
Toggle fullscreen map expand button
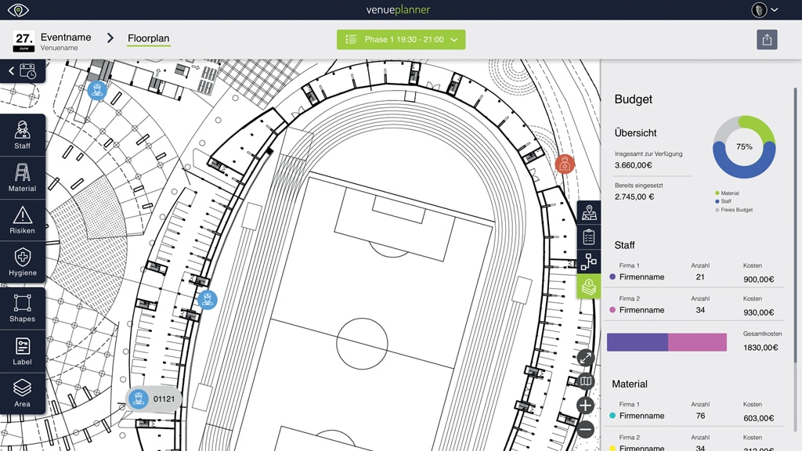pos(585,358)
